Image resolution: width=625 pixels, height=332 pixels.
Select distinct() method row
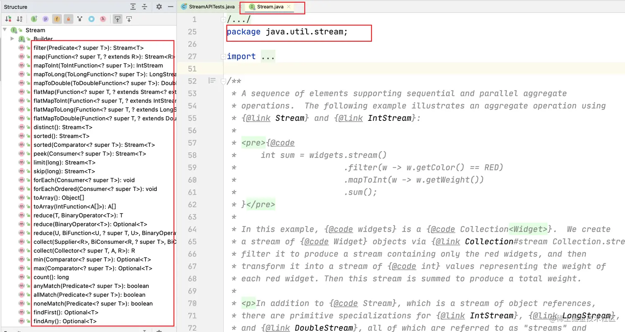click(x=63, y=127)
